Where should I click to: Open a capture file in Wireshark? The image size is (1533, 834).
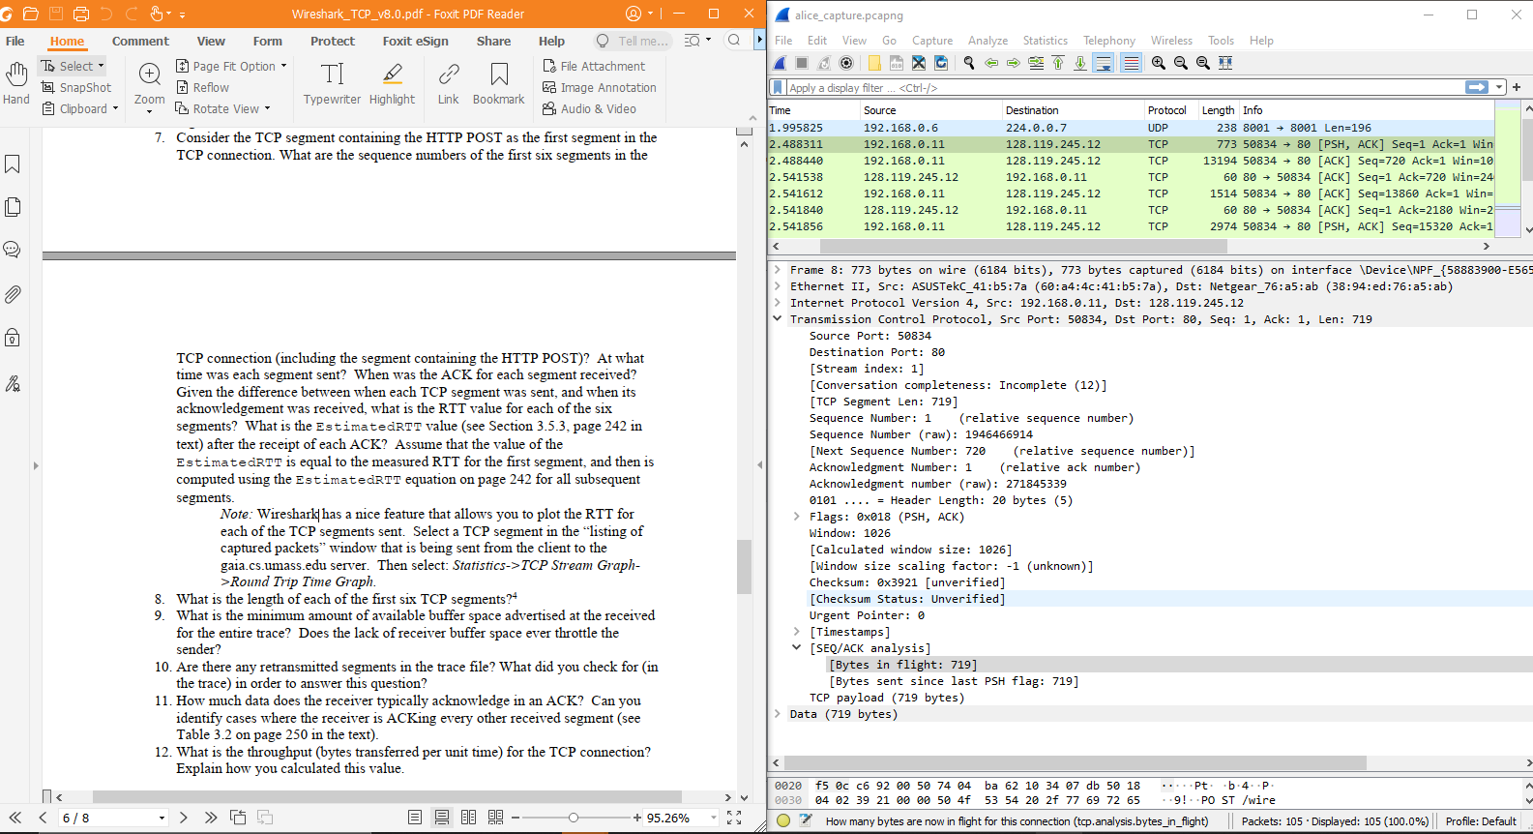click(874, 63)
